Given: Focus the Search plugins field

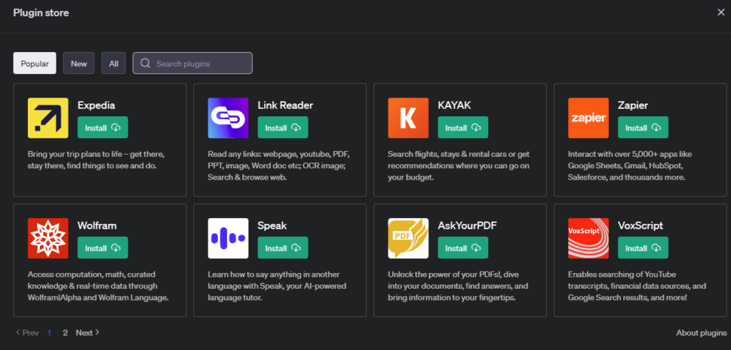Looking at the screenshot, I should (x=200, y=63).
